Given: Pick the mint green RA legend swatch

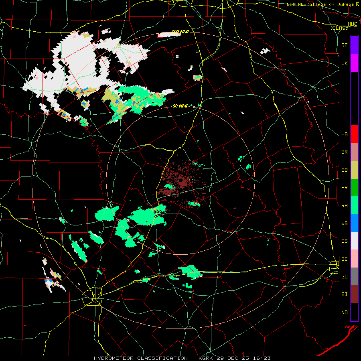Looking at the screenshot, I should pyautogui.click(x=354, y=205).
